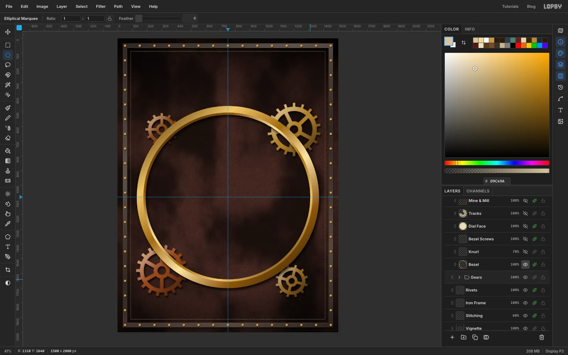Open the Path menu
The image size is (568, 355).
coord(118,6)
